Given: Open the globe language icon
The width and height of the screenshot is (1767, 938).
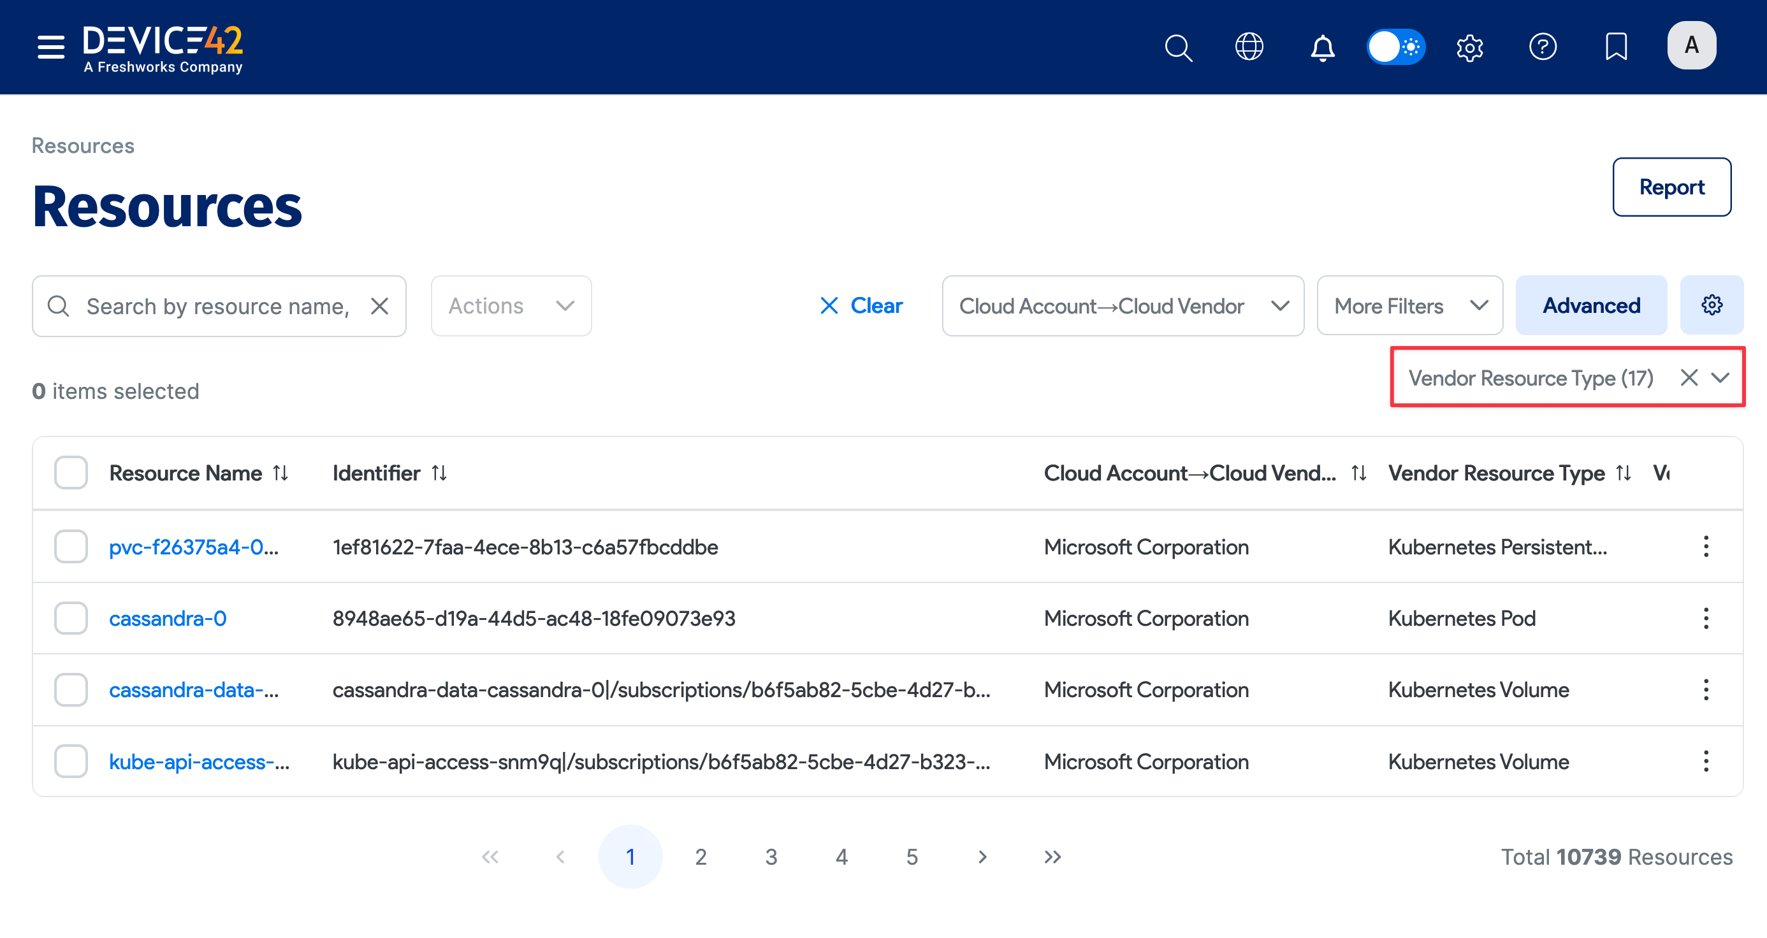Looking at the screenshot, I should [1249, 47].
